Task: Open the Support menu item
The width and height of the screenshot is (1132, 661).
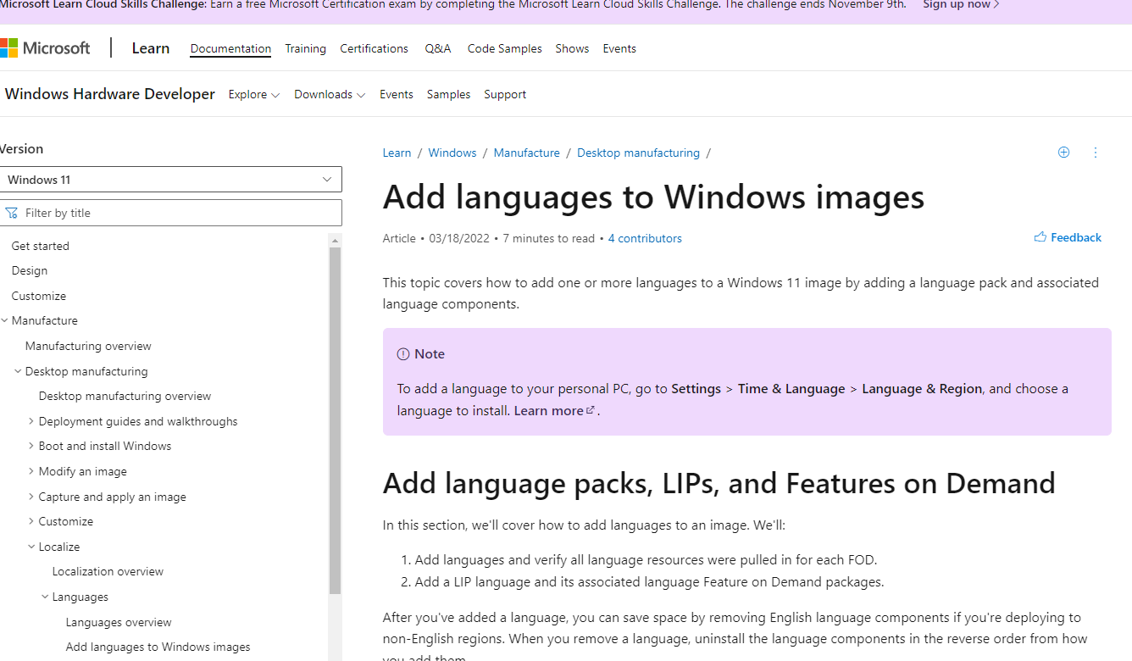Action: (x=505, y=94)
